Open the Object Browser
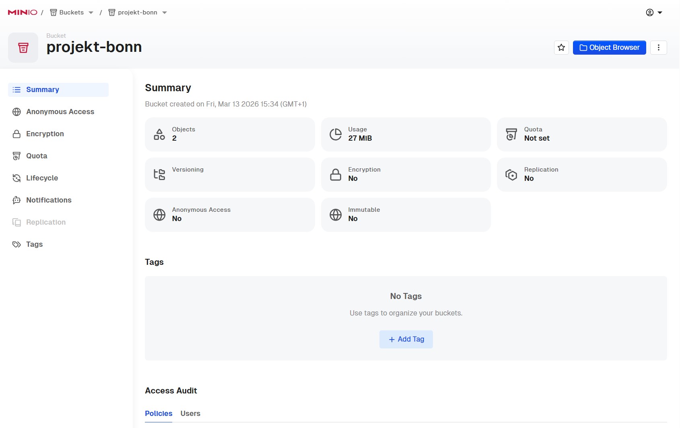 (609, 47)
